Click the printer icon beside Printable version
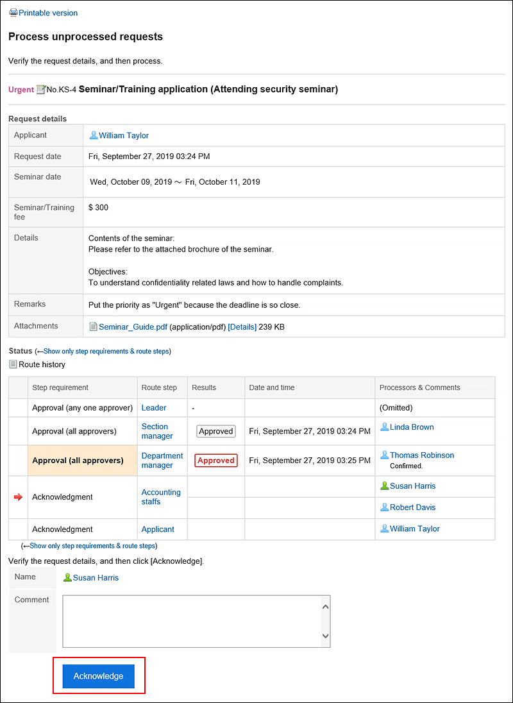 [13, 13]
